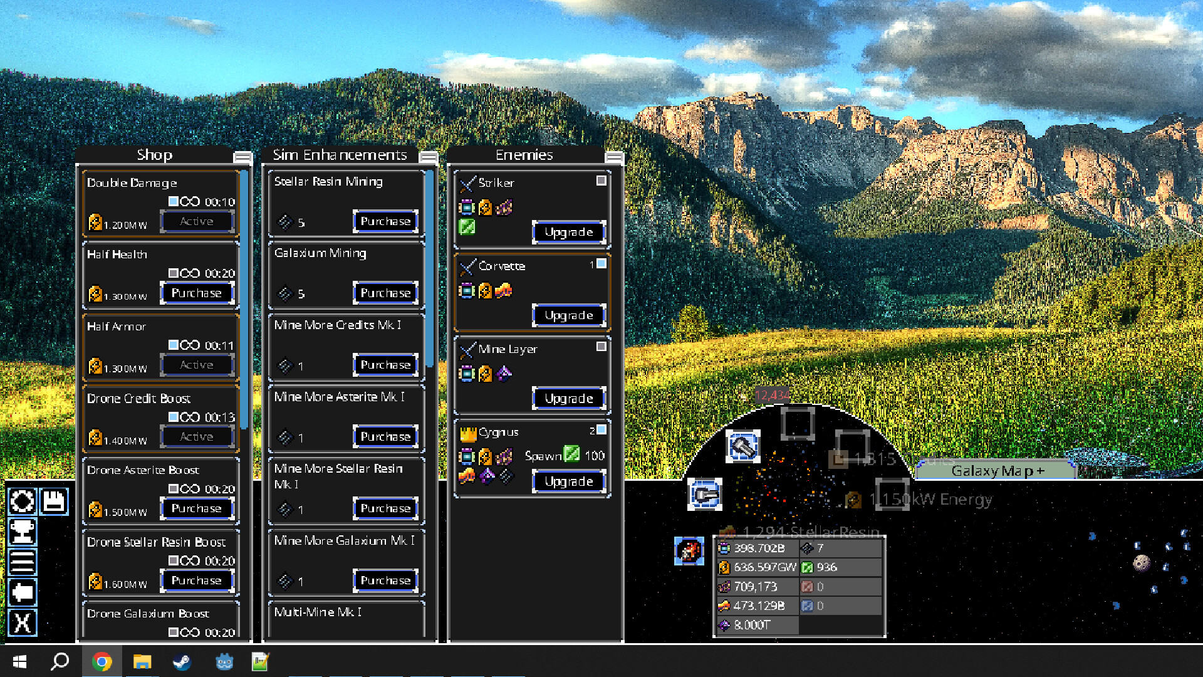This screenshot has width=1203, height=677.
Task: Toggle the Cygnus enemy checkbox
Action: coord(601,429)
